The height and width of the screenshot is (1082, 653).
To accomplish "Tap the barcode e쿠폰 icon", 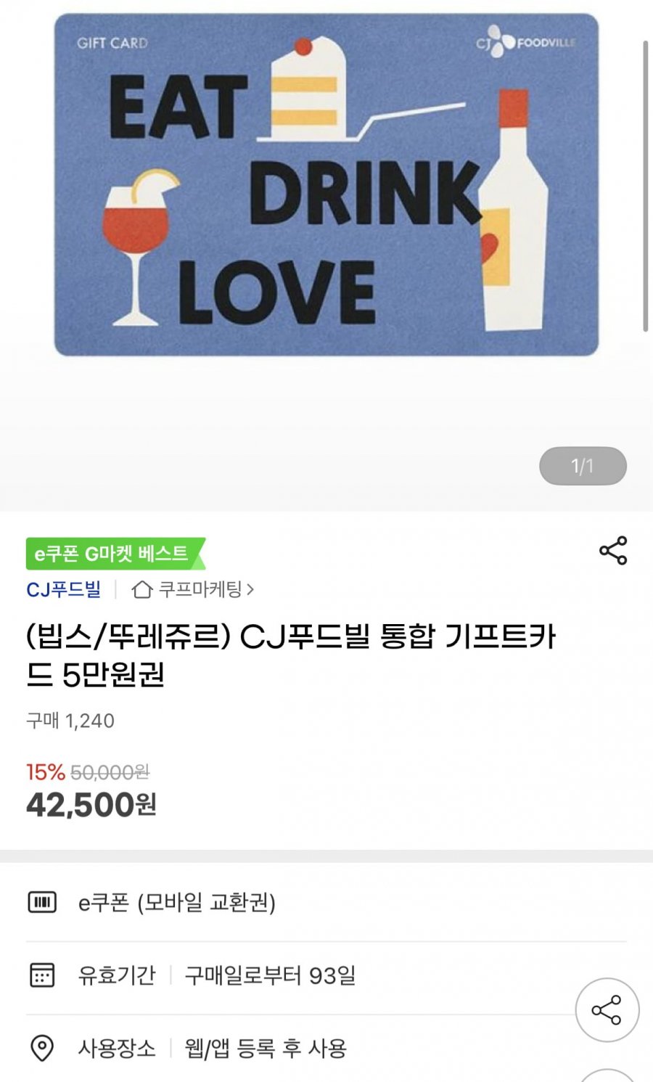I will (x=42, y=902).
